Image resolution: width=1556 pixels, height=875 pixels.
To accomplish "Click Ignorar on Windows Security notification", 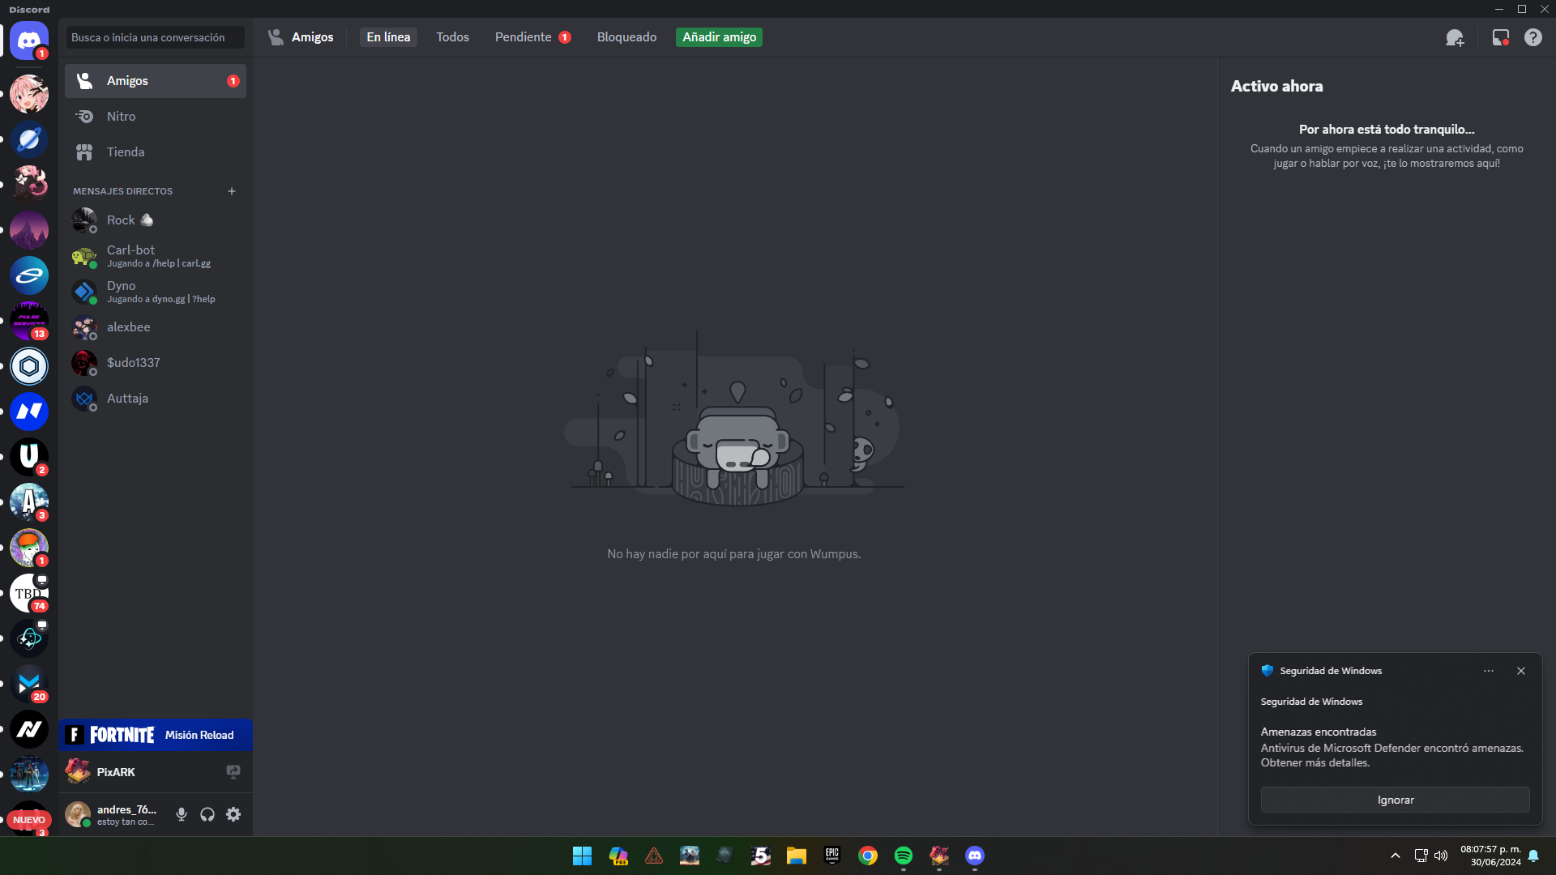I will pos(1395,800).
